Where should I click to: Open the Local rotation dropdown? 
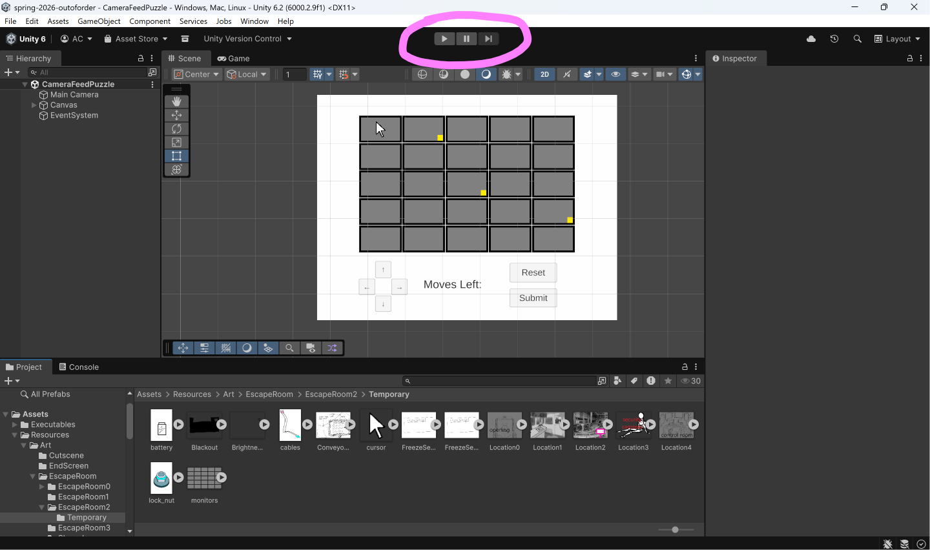[247, 74]
